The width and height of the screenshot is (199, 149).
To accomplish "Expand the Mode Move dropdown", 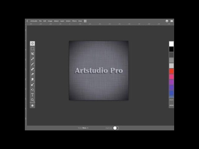I will tap(83, 128).
